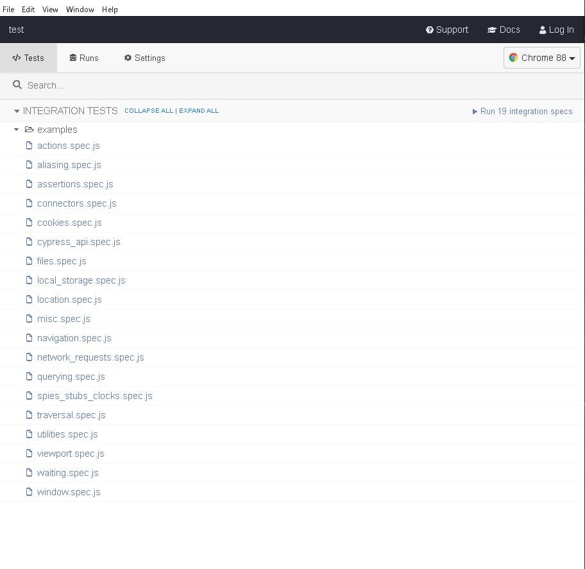The width and height of the screenshot is (585, 569).
Task: Open viewport.spec.js
Action: [x=71, y=454]
